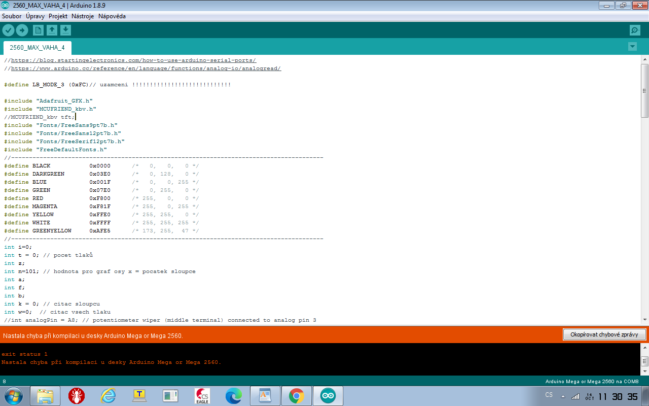Open the Nástroje menu
Viewport: 649px width, 406px height.
click(83, 16)
